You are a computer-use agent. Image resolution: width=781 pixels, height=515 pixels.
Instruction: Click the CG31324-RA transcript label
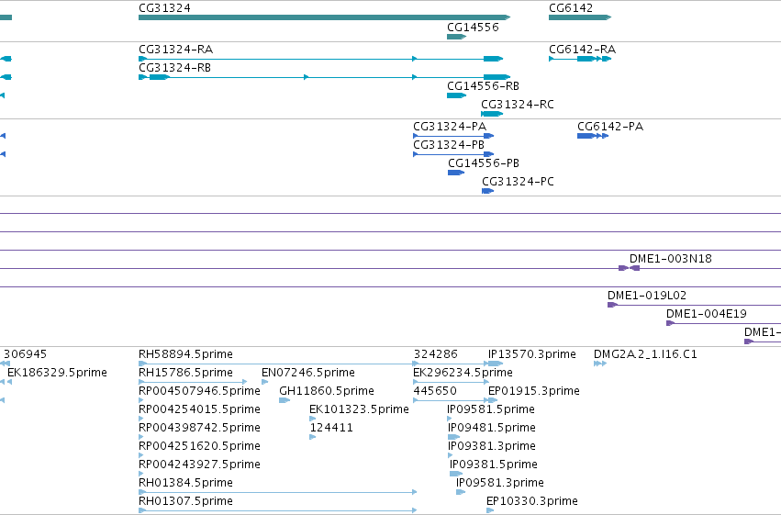pos(176,50)
